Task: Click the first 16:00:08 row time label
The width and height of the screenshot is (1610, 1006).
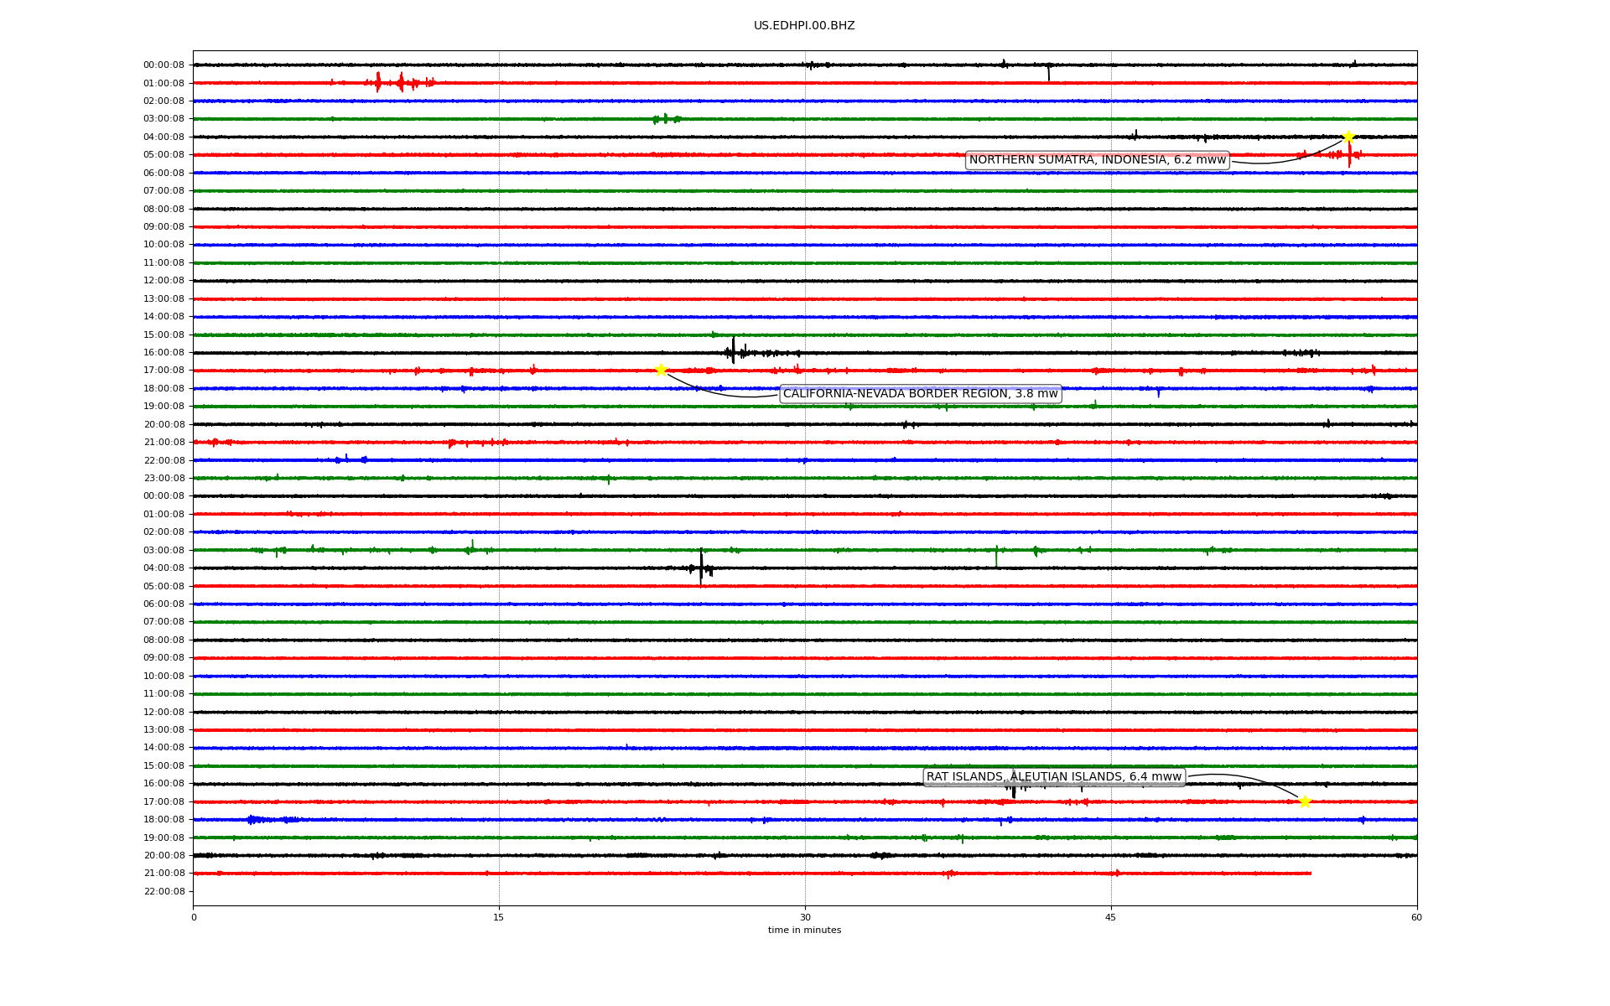Action: tap(164, 353)
